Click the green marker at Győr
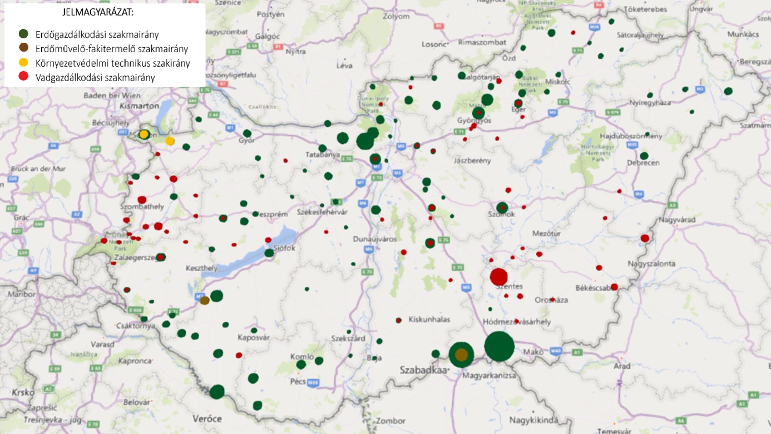 tap(247, 133)
